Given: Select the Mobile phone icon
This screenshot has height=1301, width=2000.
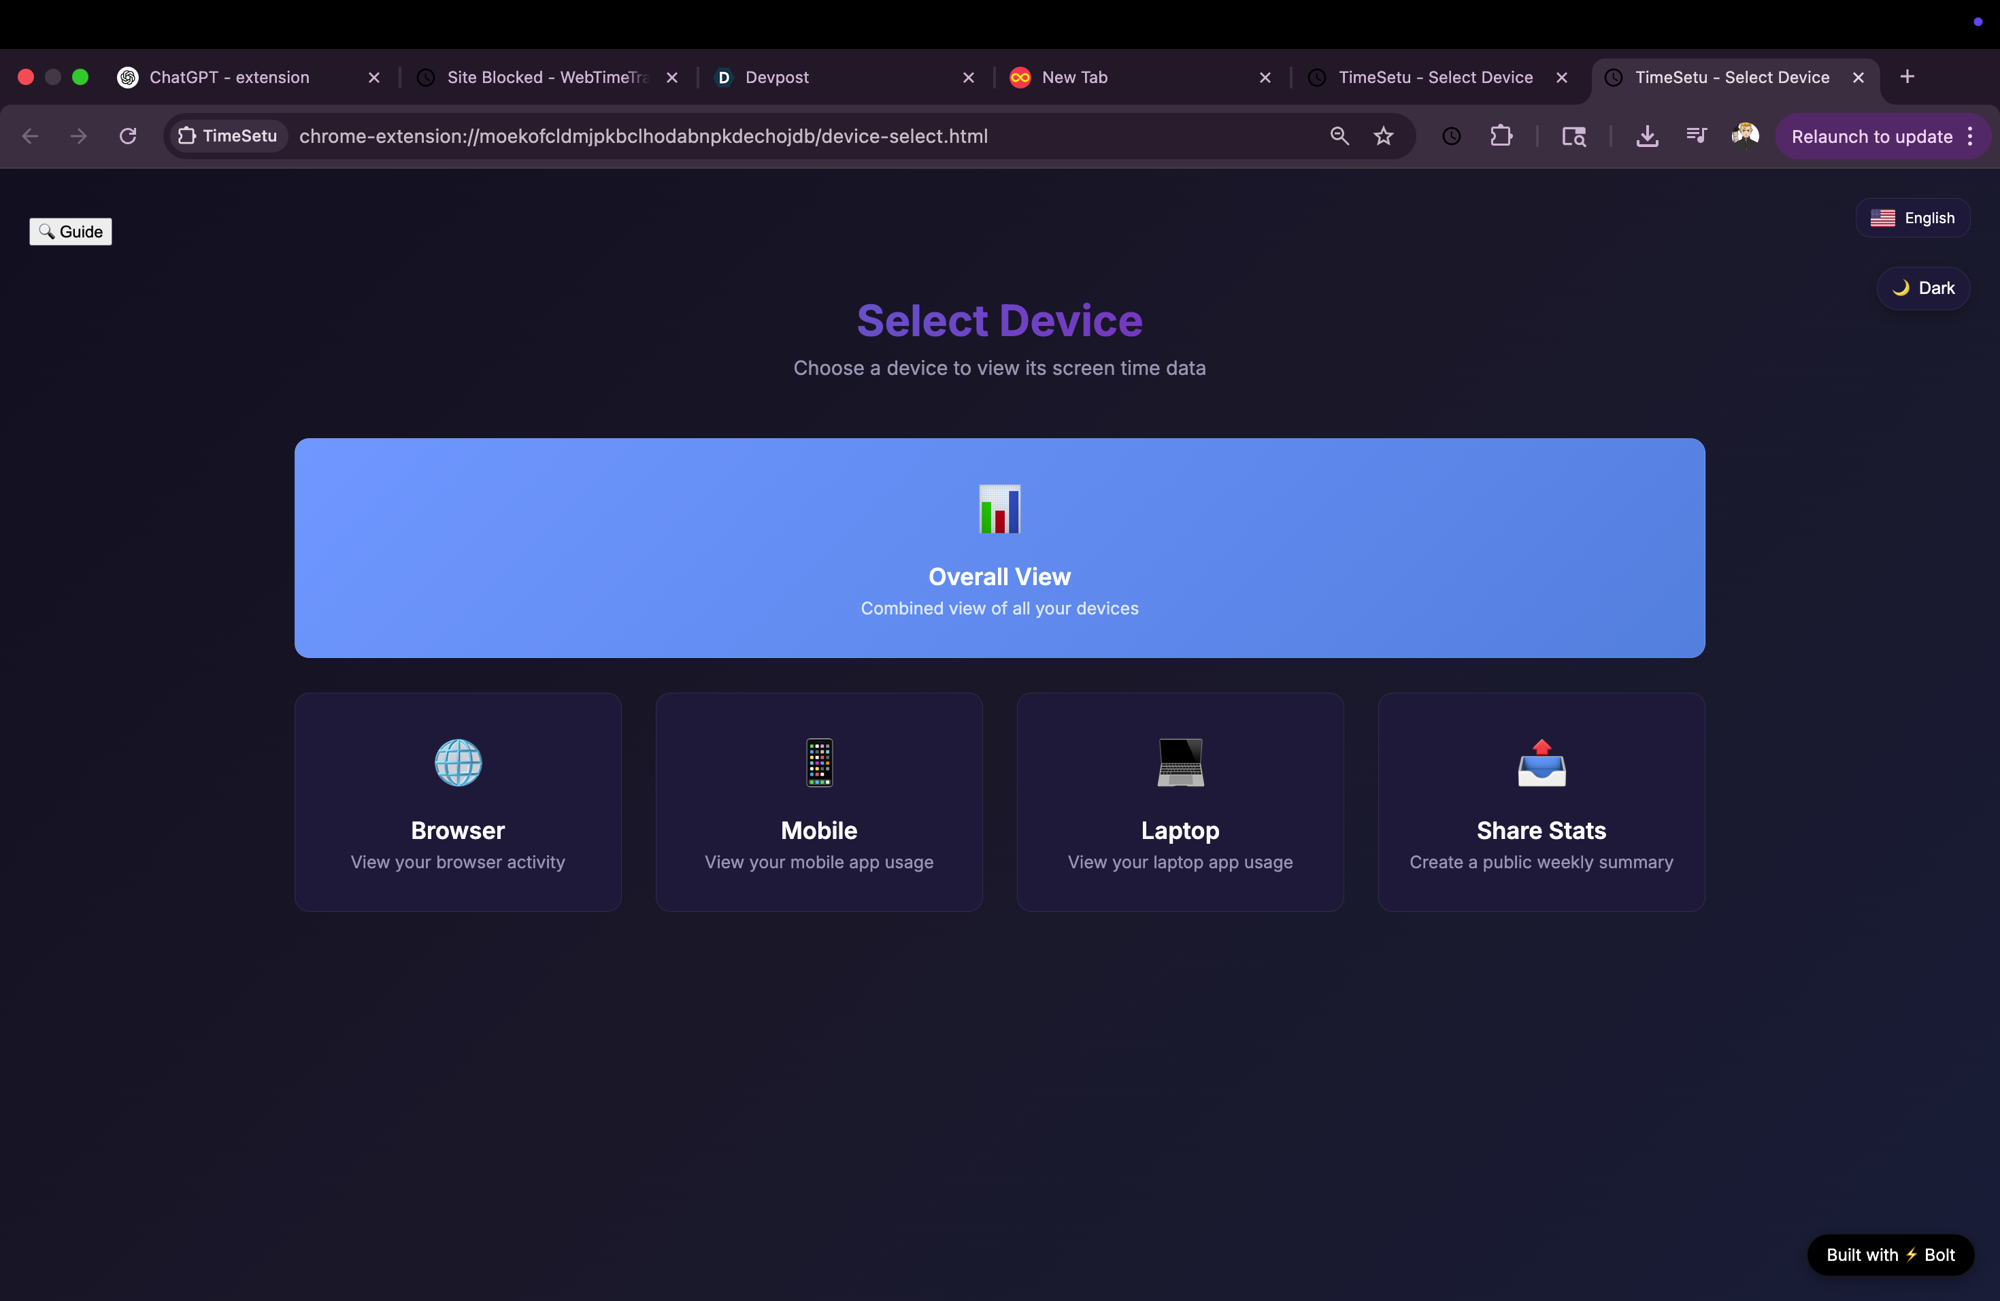Looking at the screenshot, I should pos(818,762).
